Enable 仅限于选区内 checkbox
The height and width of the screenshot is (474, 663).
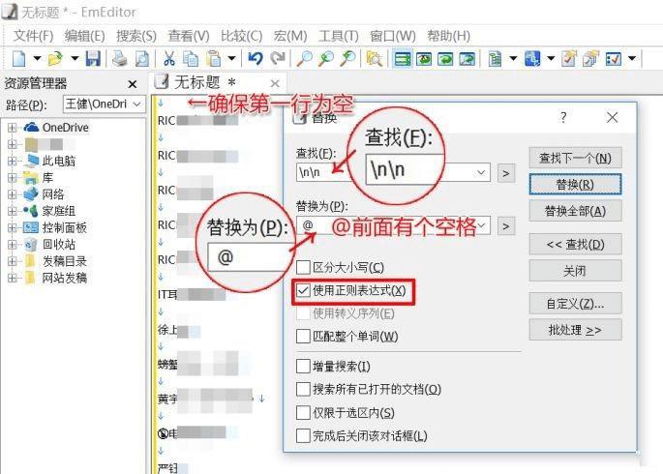tap(303, 412)
